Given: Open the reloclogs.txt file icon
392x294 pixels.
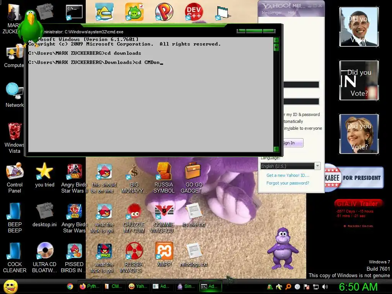Looking at the screenshot, I should tap(194, 254).
